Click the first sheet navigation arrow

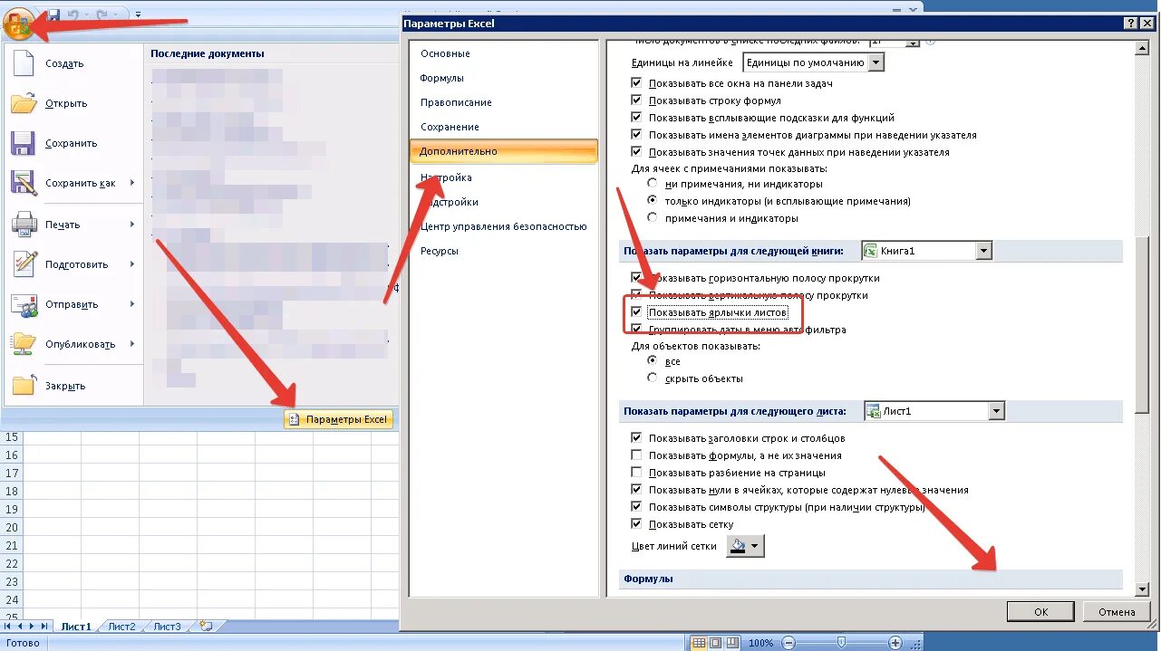click(x=8, y=627)
